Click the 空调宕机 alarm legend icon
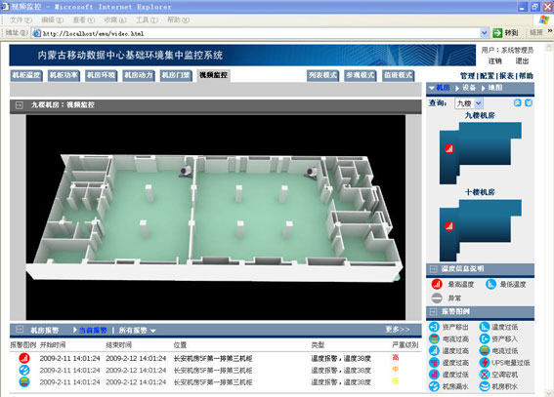554x397 pixels. [x=485, y=375]
